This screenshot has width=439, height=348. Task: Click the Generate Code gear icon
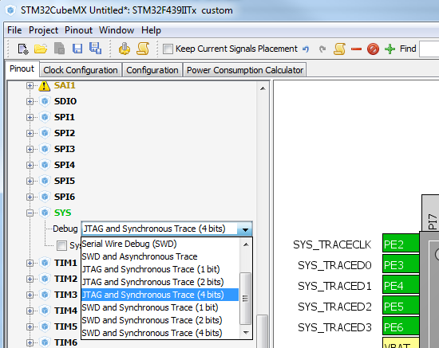click(125, 49)
